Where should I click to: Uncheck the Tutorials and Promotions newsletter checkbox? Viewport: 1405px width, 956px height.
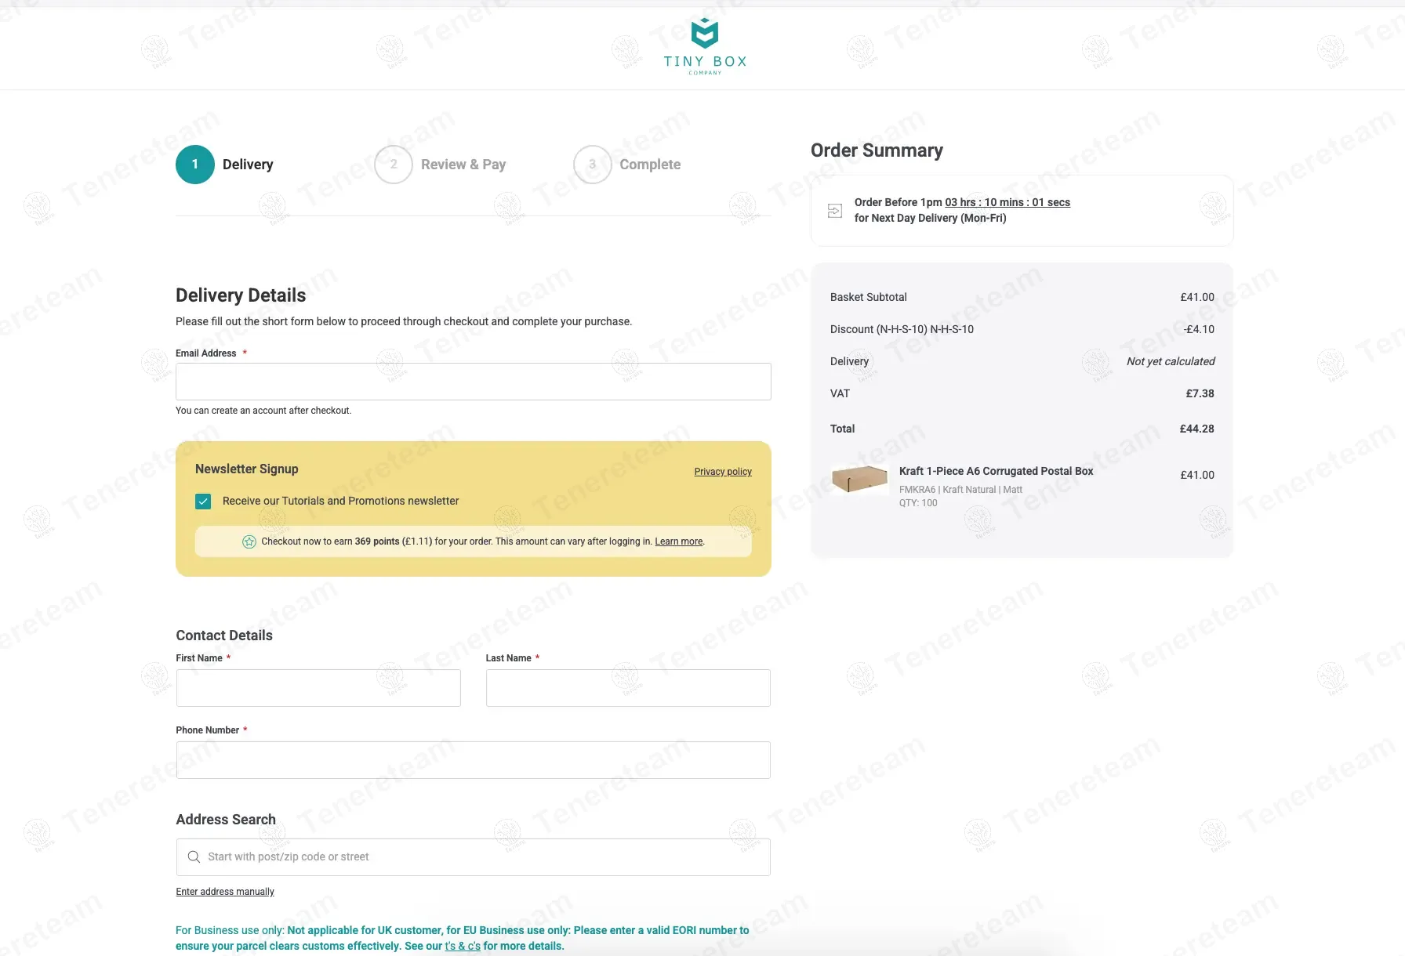203,502
